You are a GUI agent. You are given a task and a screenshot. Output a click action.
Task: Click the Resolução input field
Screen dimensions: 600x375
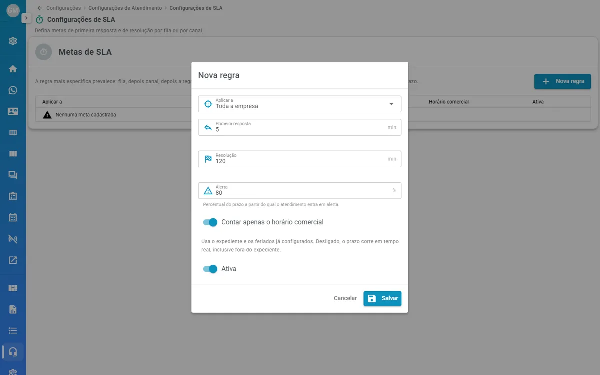pos(300,159)
